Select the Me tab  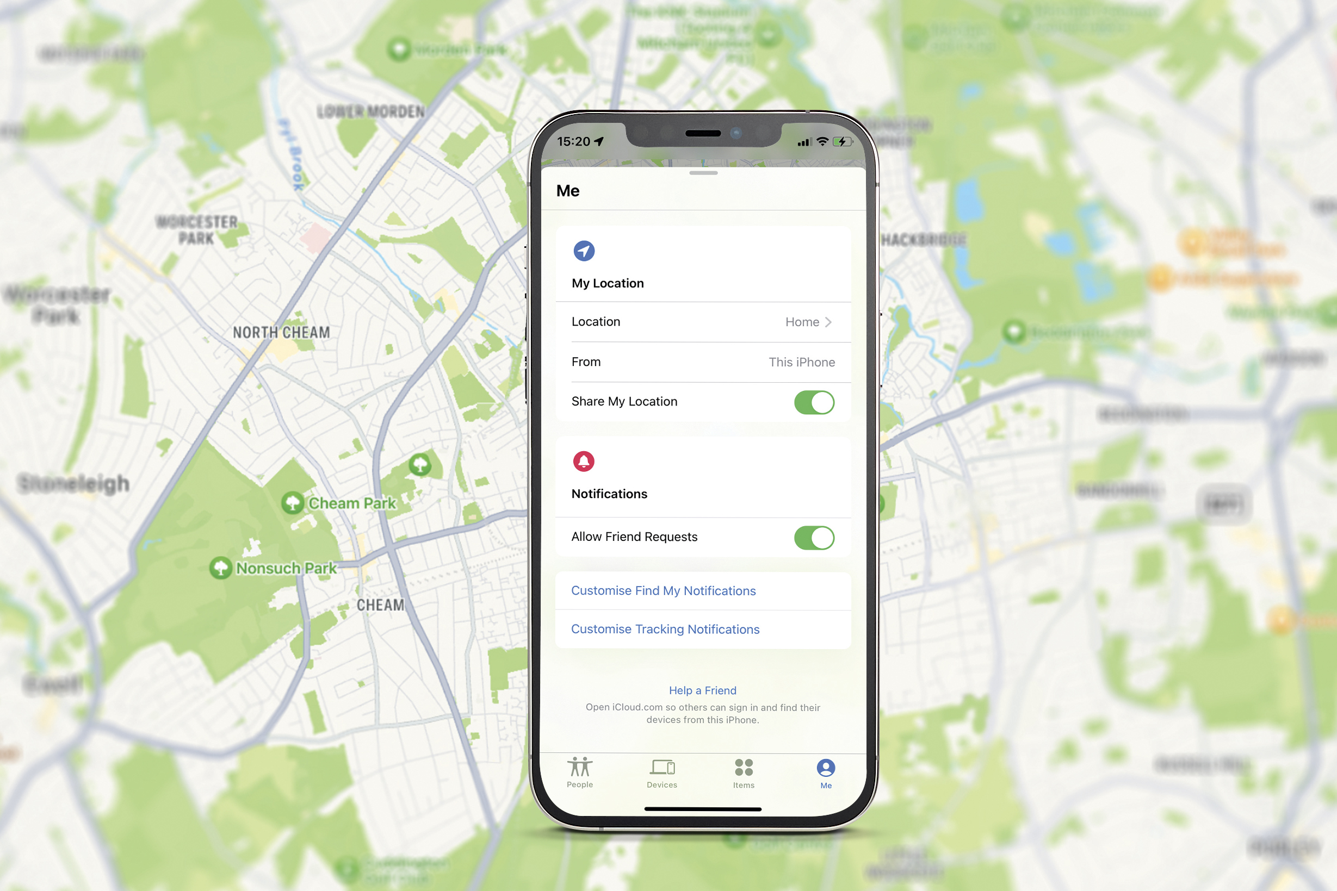pyautogui.click(x=826, y=771)
